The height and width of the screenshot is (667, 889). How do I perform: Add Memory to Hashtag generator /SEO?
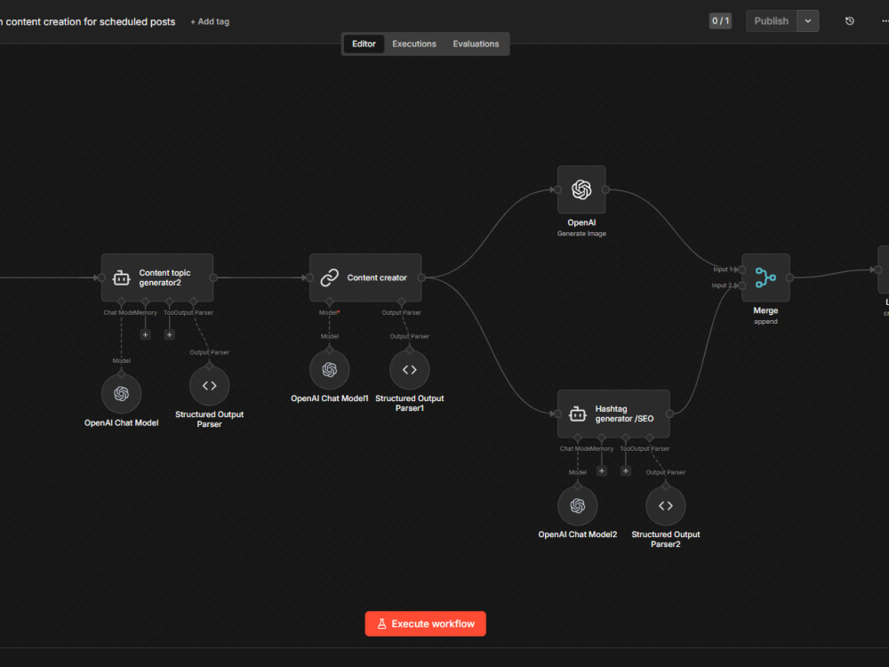[x=602, y=470]
